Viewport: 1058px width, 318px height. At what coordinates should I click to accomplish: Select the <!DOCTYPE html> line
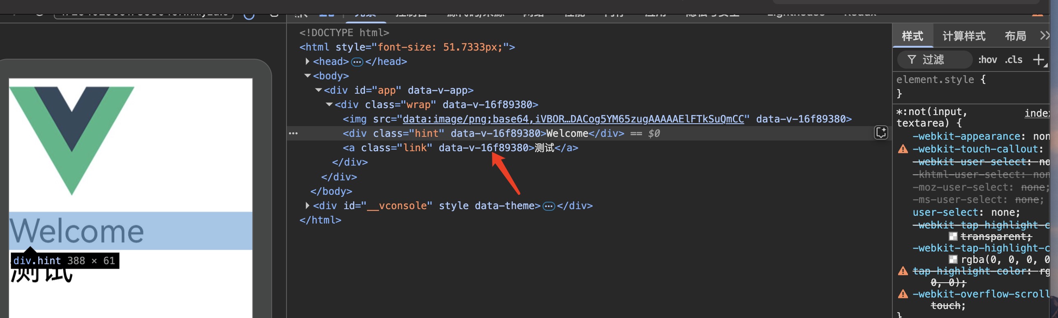tap(344, 32)
